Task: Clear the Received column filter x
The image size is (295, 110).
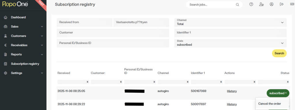Action: [87, 82]
